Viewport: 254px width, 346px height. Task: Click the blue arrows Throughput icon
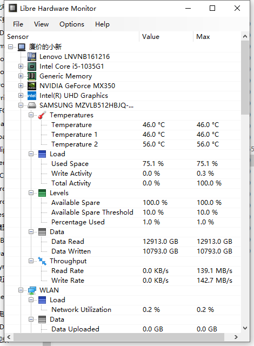[42, 261]
